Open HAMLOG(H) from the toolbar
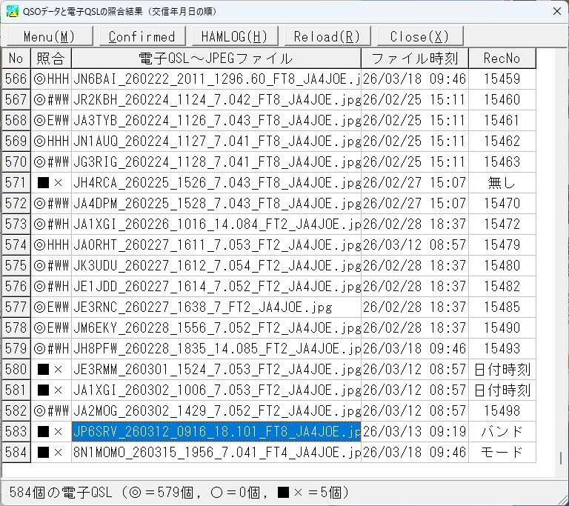569x506 pixels. [235, 36]
